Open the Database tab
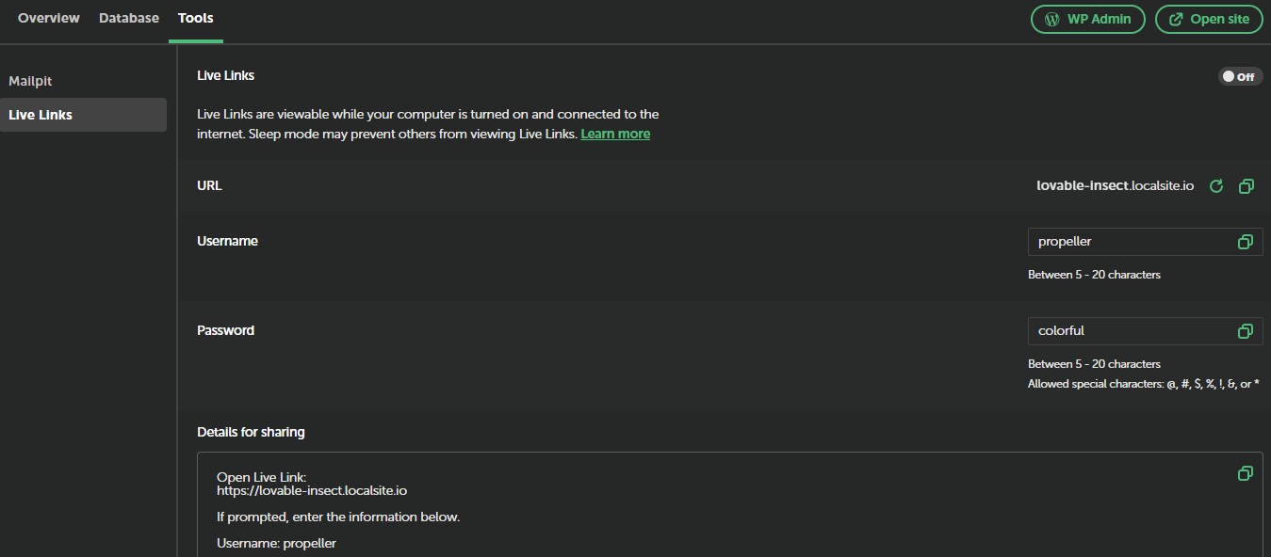The width and height of the screenshot is (1271, 557). tap(129, 18)
